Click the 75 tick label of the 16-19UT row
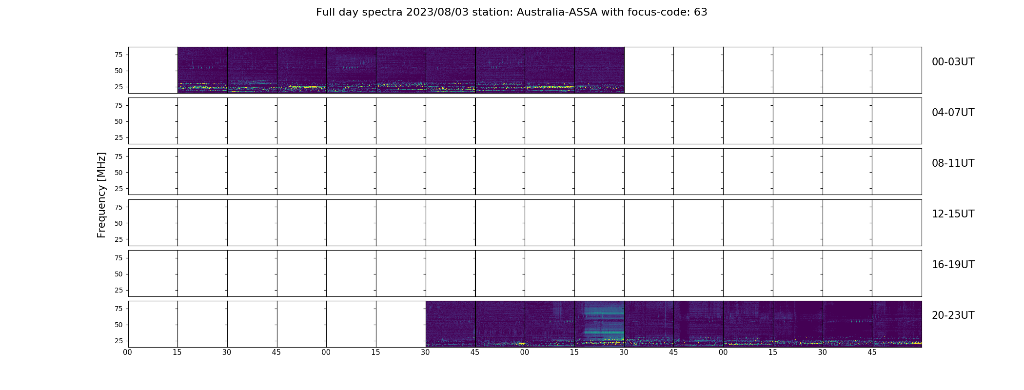This screenshot has width=1024, height=390. pyautogui.click(x=118, y=258)
